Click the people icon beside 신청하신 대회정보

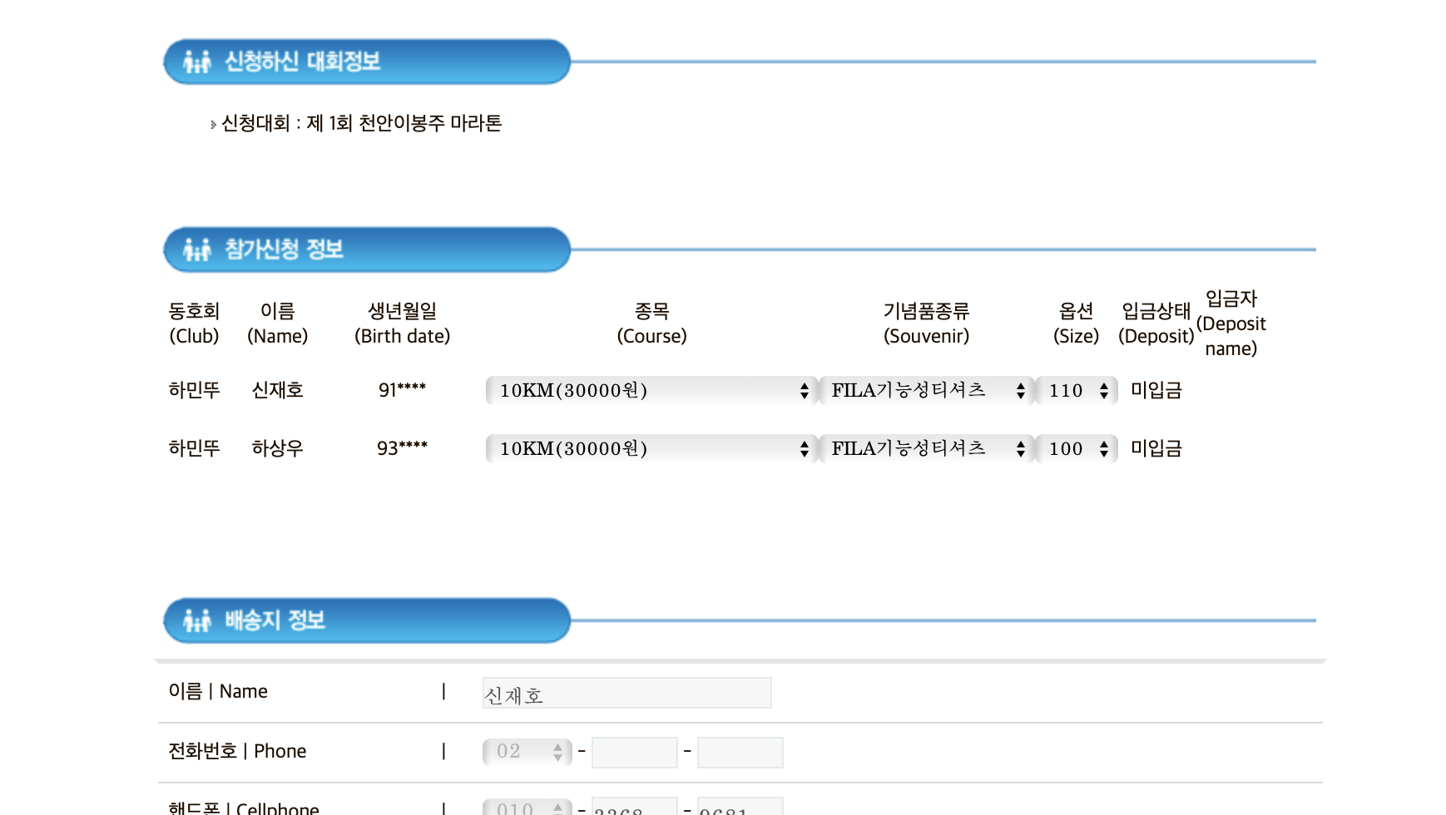[x=197, y=62]
